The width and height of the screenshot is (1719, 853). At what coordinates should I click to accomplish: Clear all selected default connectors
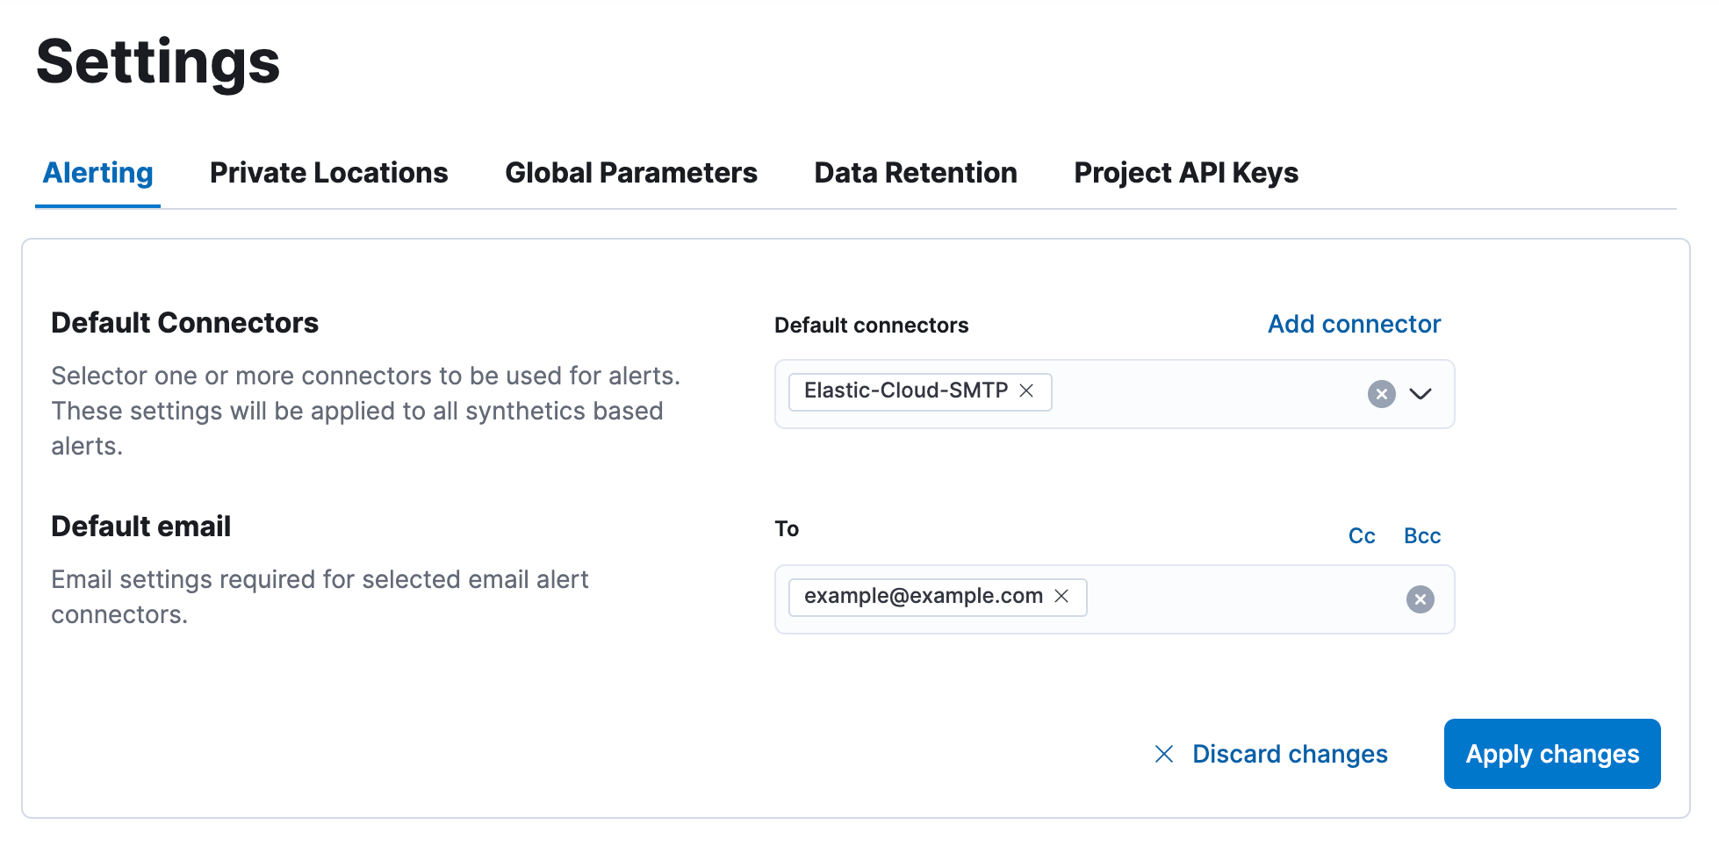pos(1381,394)
